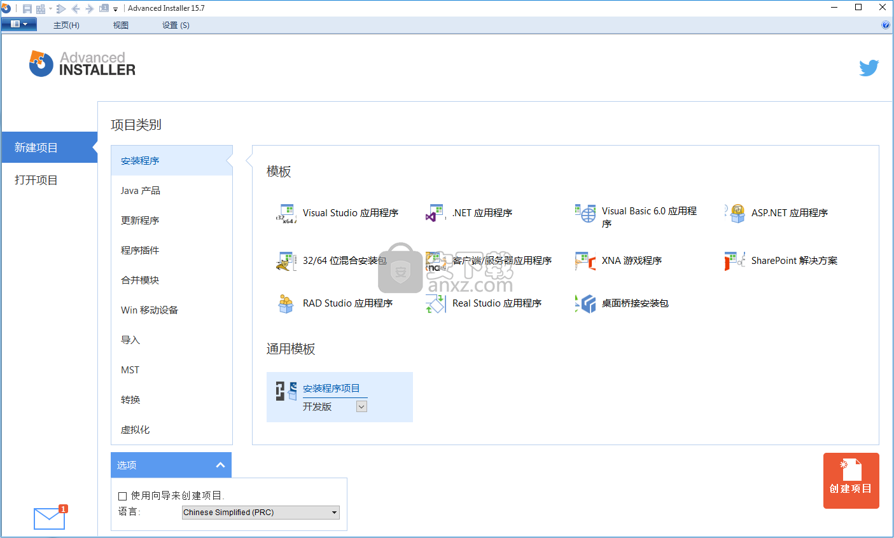Select the Java 产品 category
Screen dimensions: 894x538
click(x=172, y=191)
